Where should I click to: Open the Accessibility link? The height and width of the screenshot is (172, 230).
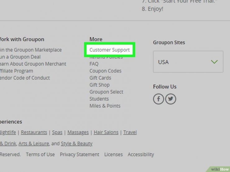tap(141, 154)
